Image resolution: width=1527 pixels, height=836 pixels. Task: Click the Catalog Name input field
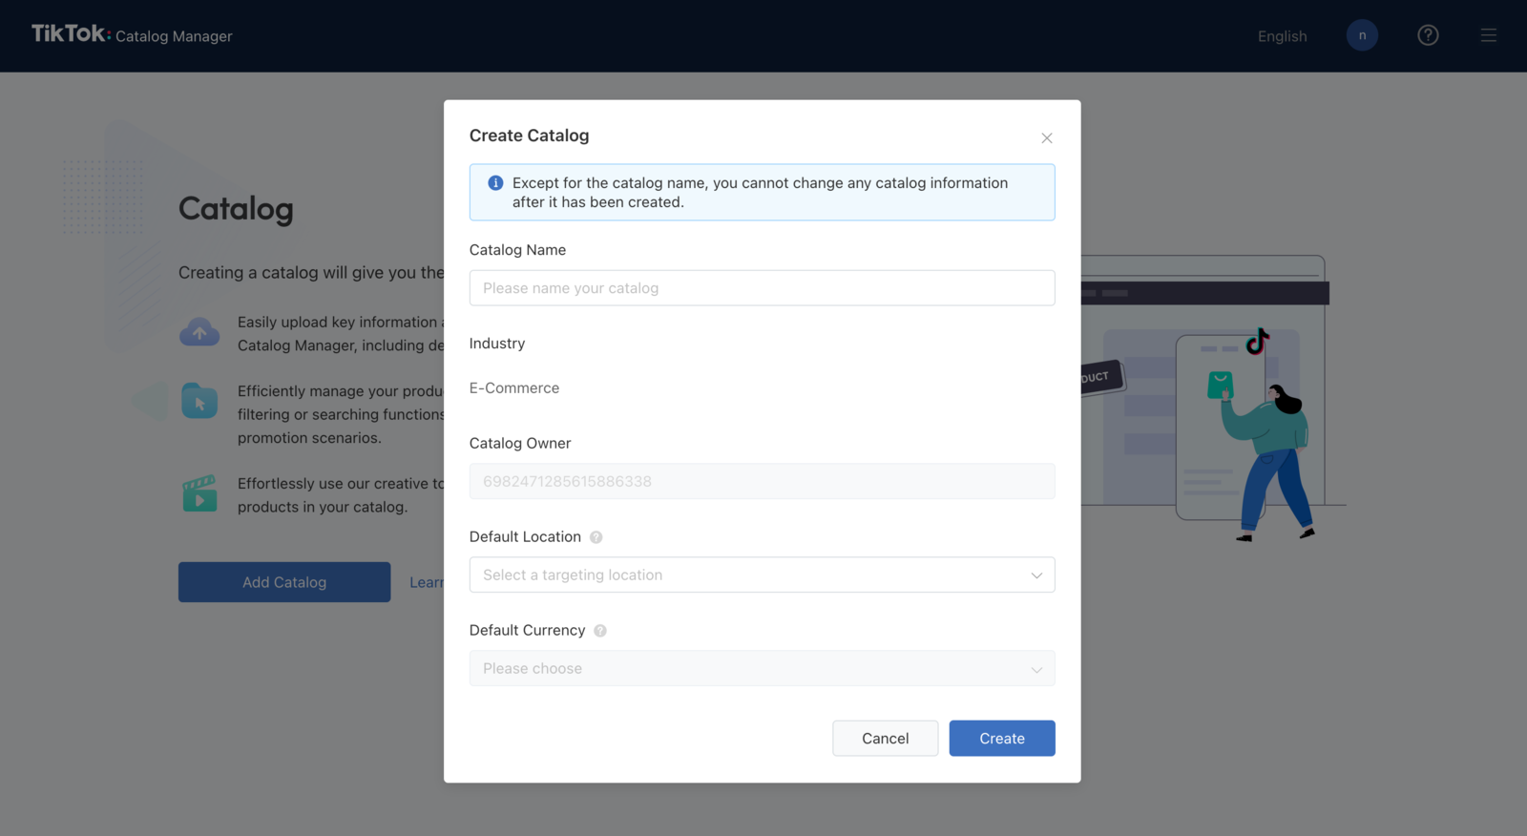click(x=762, y=288)
